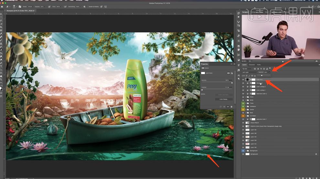Select the Rectangular Marquee tool
The height and width of the screenshot is (179, 320).
[1, 17]
